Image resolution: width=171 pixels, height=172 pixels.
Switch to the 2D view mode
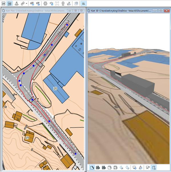(3, 4)
